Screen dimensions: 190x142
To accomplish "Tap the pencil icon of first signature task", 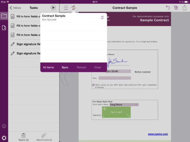I will pyautogui.click(x=13, y=44).
